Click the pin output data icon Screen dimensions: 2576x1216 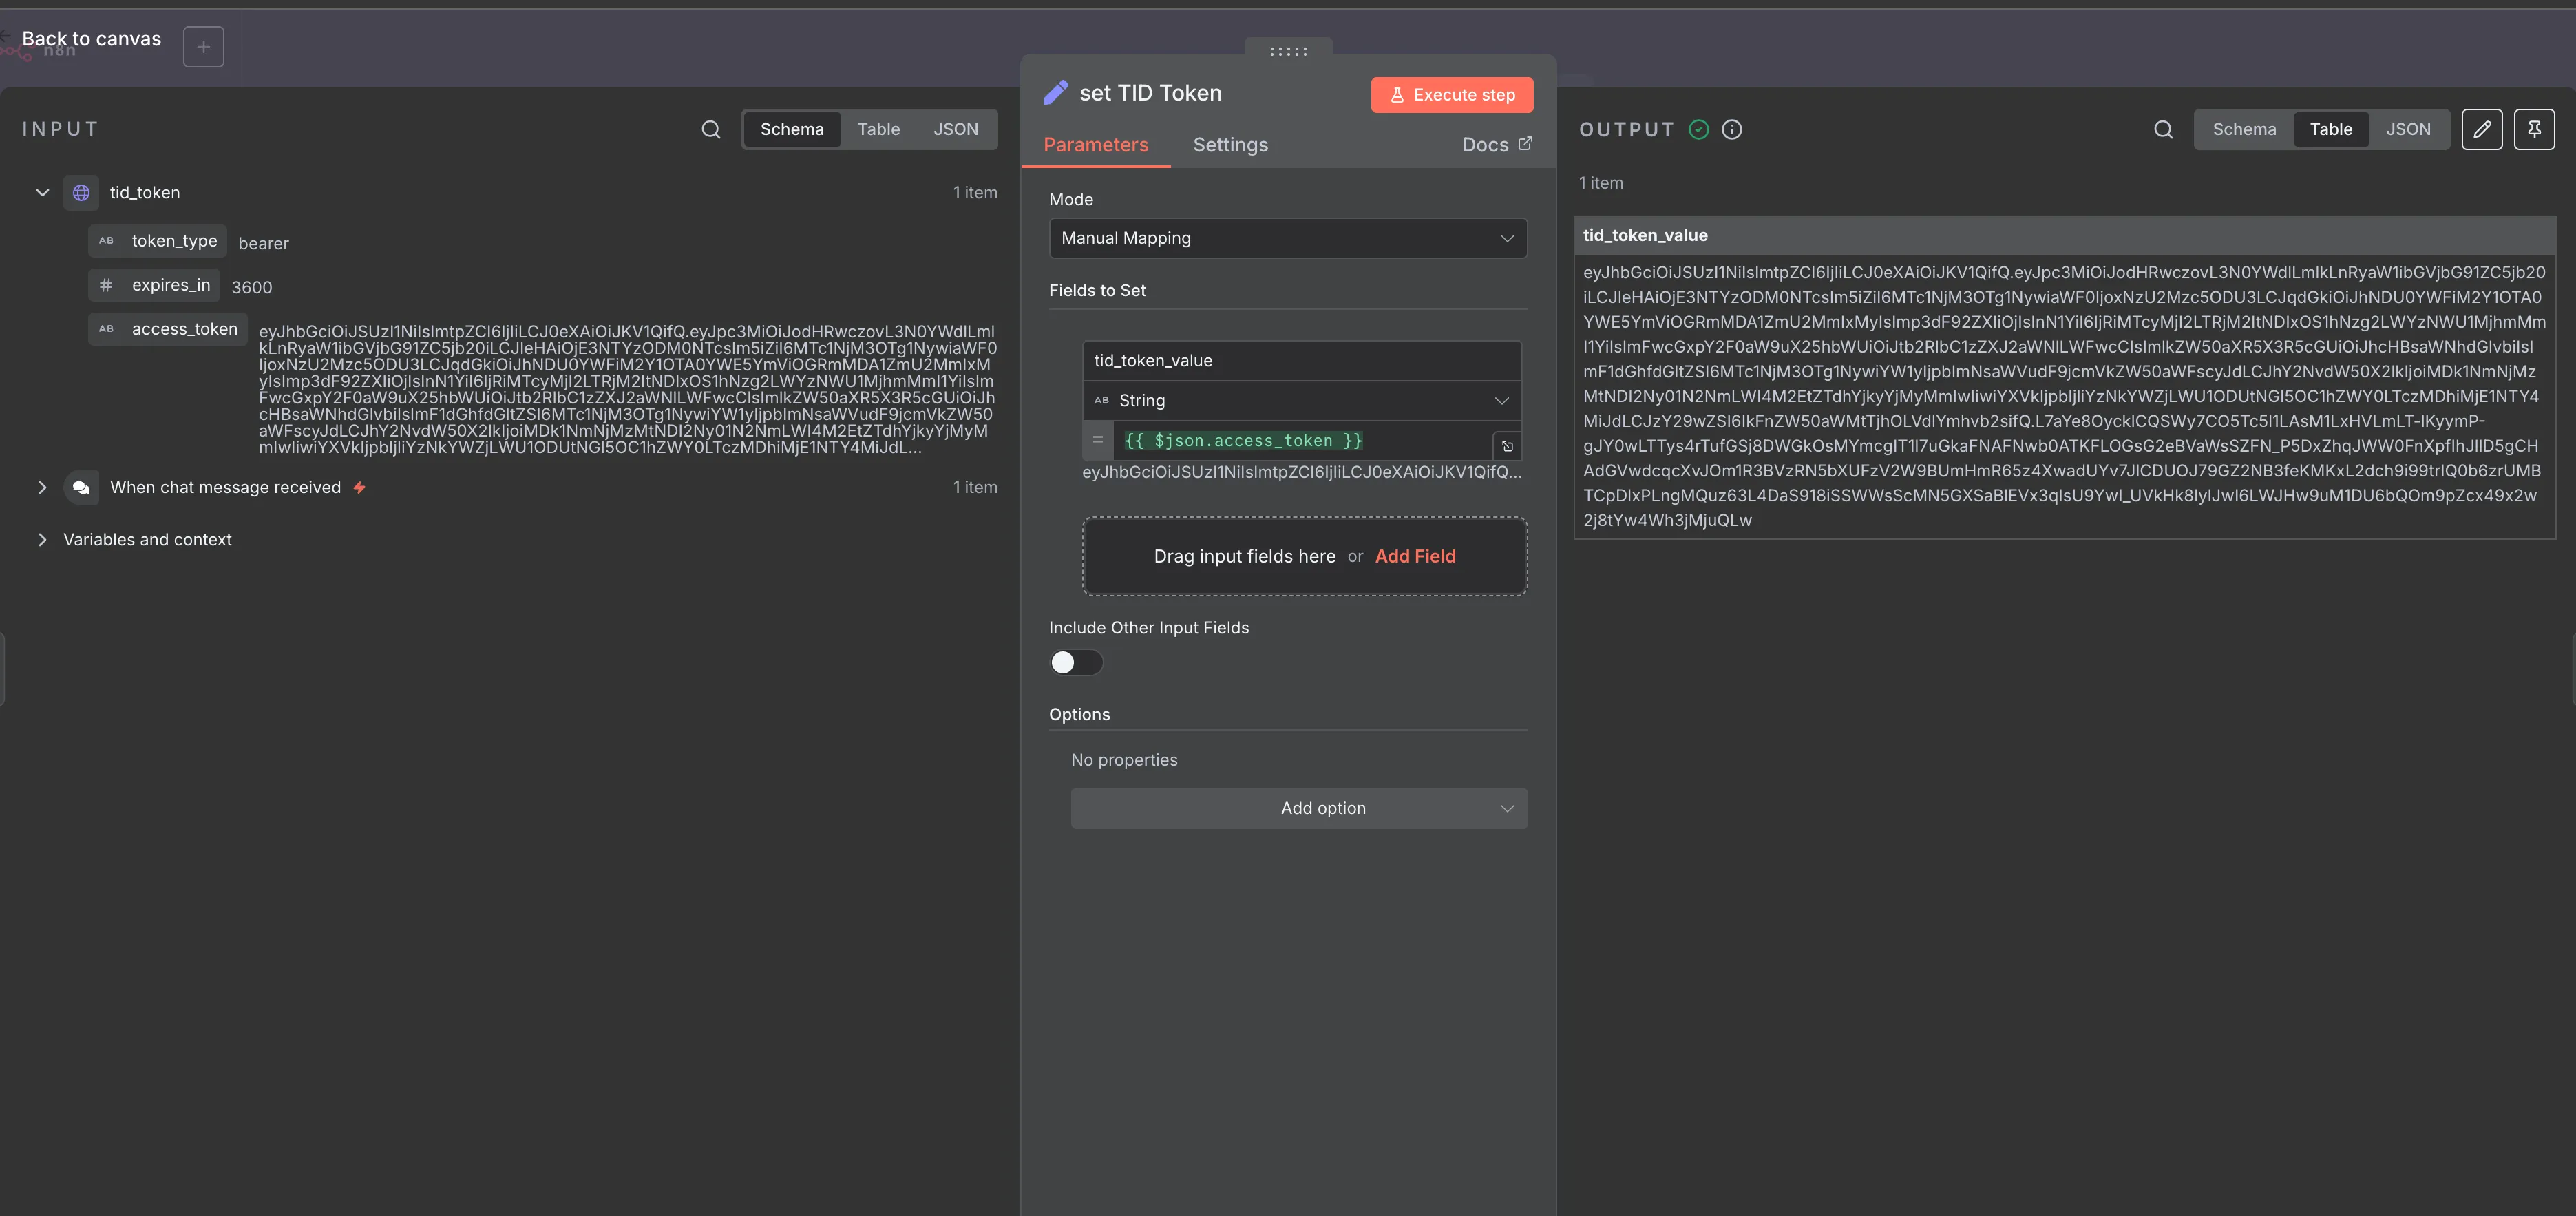pos(2534,130)
